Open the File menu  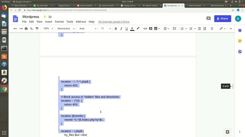pos(24,22)
